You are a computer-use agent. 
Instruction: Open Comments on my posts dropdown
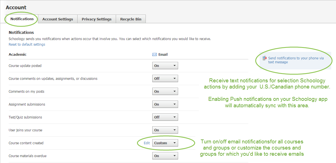click(165, 91)
